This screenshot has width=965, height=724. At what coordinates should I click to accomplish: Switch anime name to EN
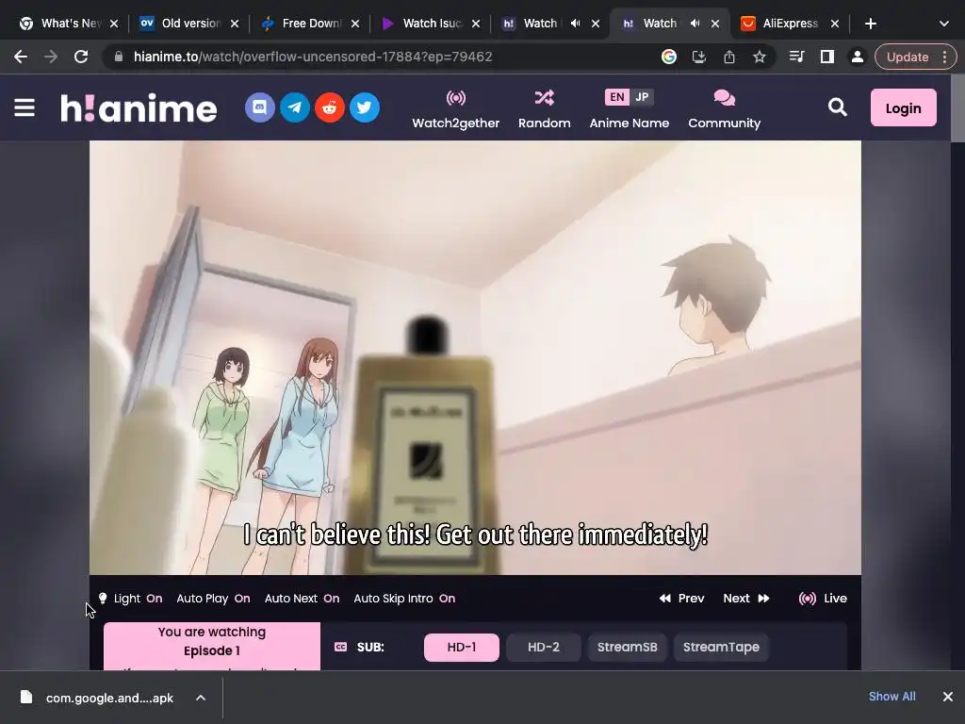(x=616, y=97)
